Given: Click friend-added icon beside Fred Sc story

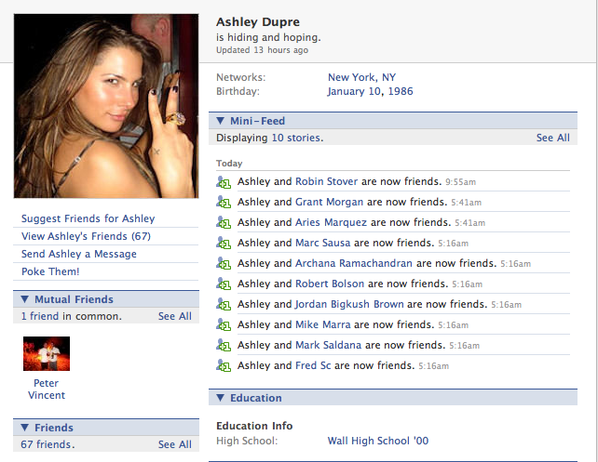Looking at the screenshot, I should (224, 366).
